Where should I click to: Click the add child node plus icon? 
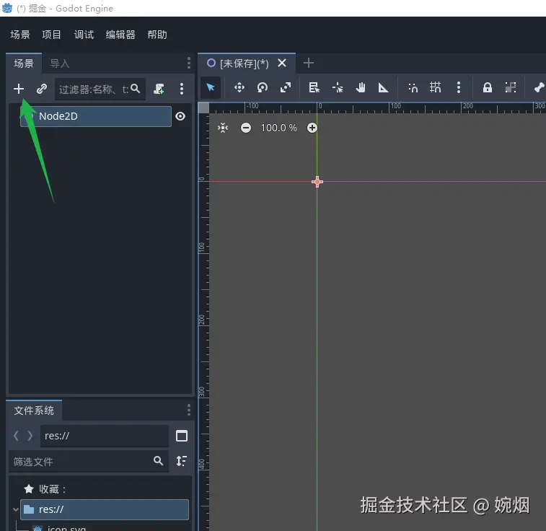pyautogui.click(x=19, y=89)
